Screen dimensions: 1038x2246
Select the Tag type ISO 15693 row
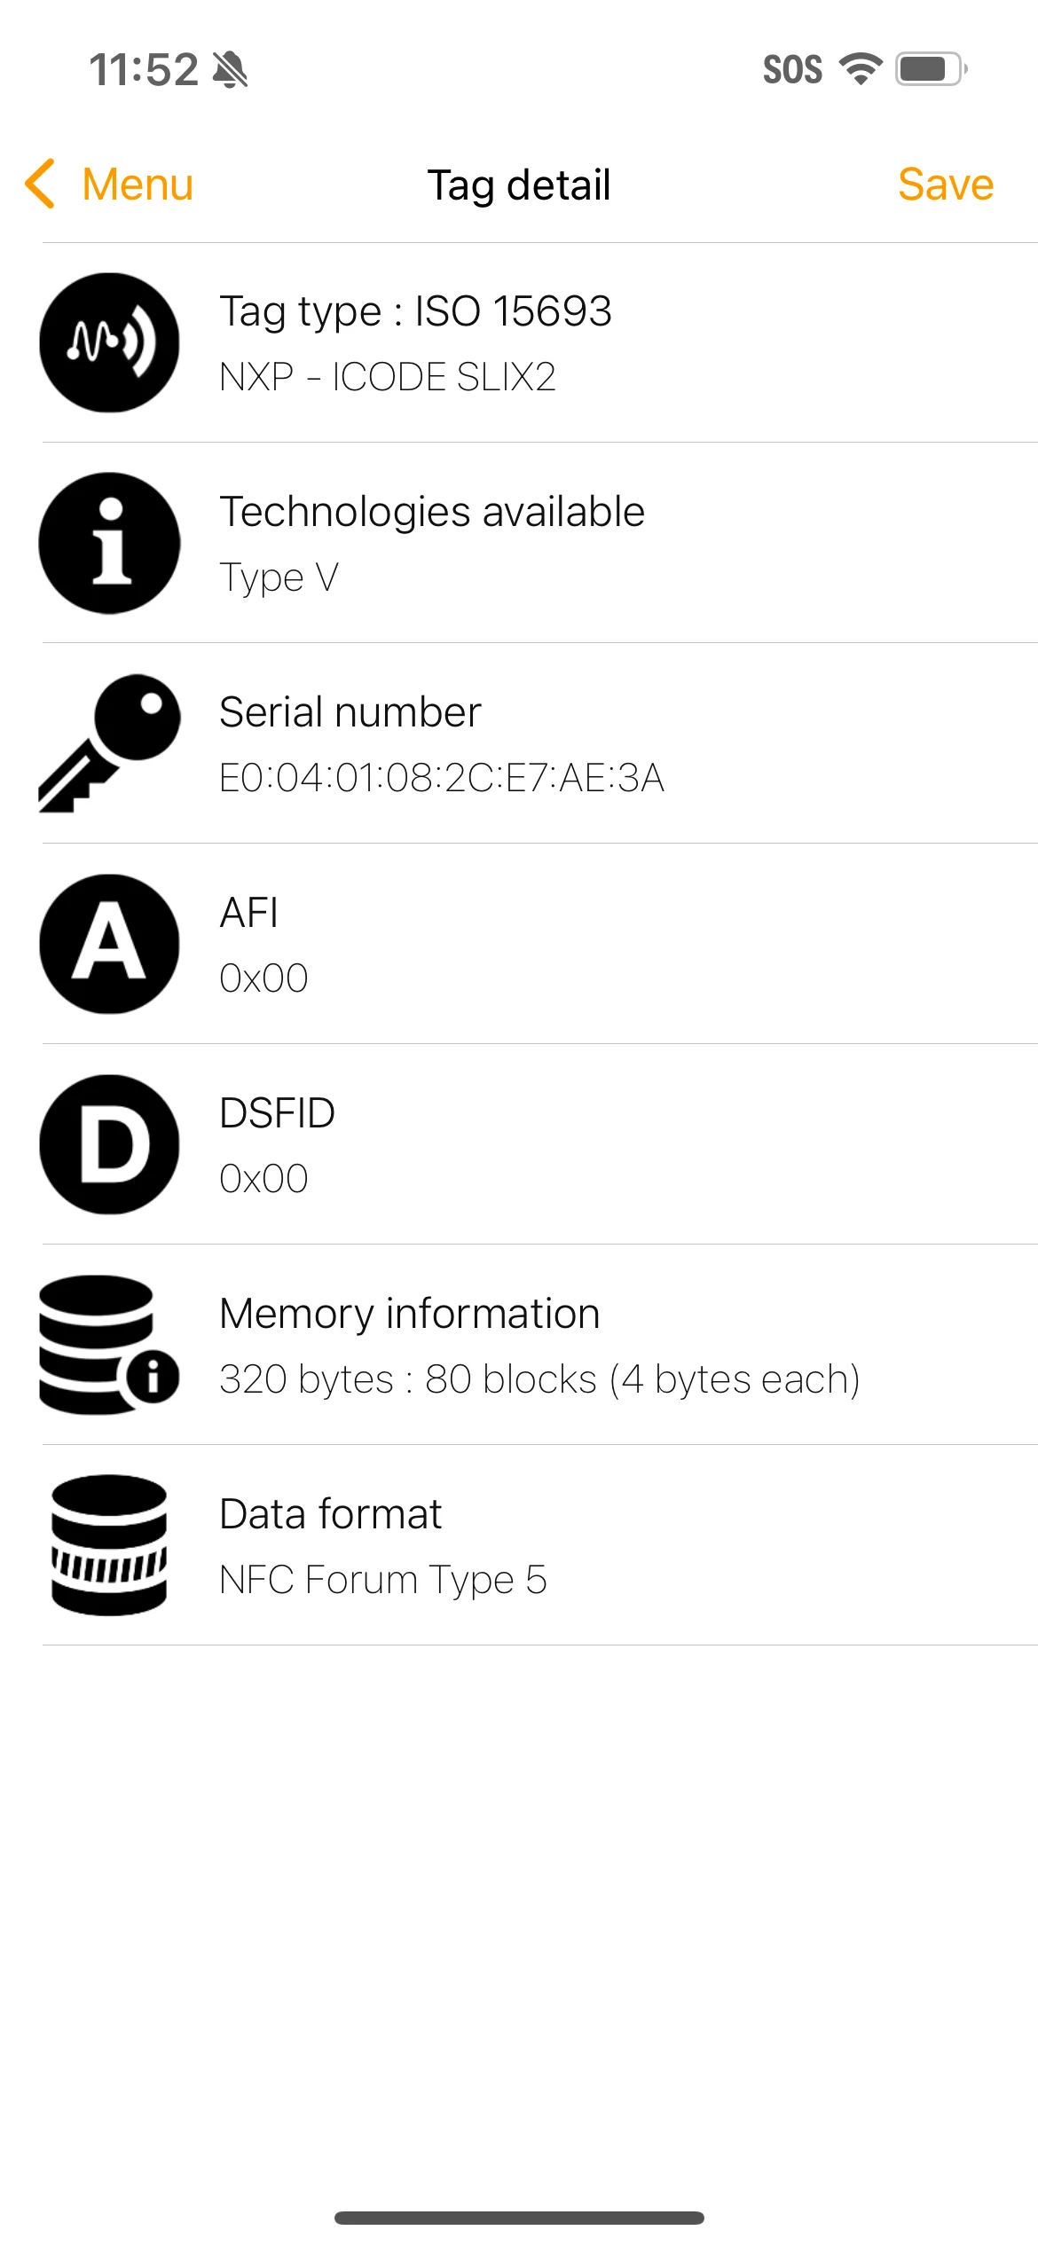click(x=539, y=342)
